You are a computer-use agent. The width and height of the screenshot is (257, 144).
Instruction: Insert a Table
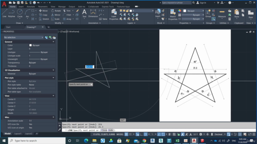pyautogui.click(x=103, y=19)
